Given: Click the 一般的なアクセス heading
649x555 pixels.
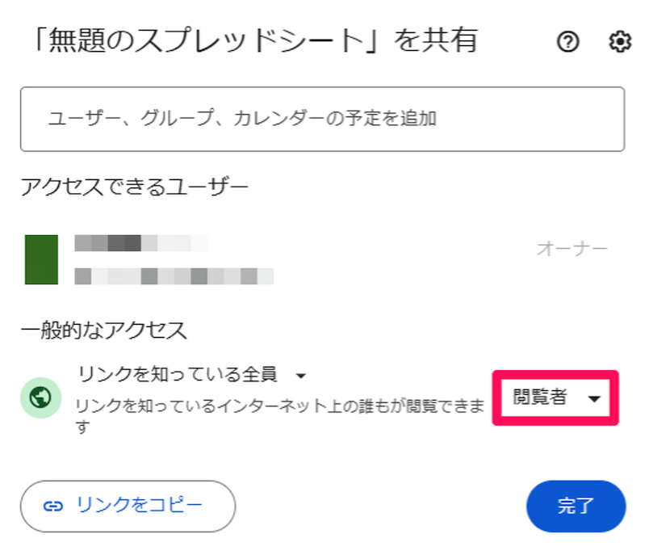Looking at the screenshot, I should pyautogui.click(x=103, y=329).
